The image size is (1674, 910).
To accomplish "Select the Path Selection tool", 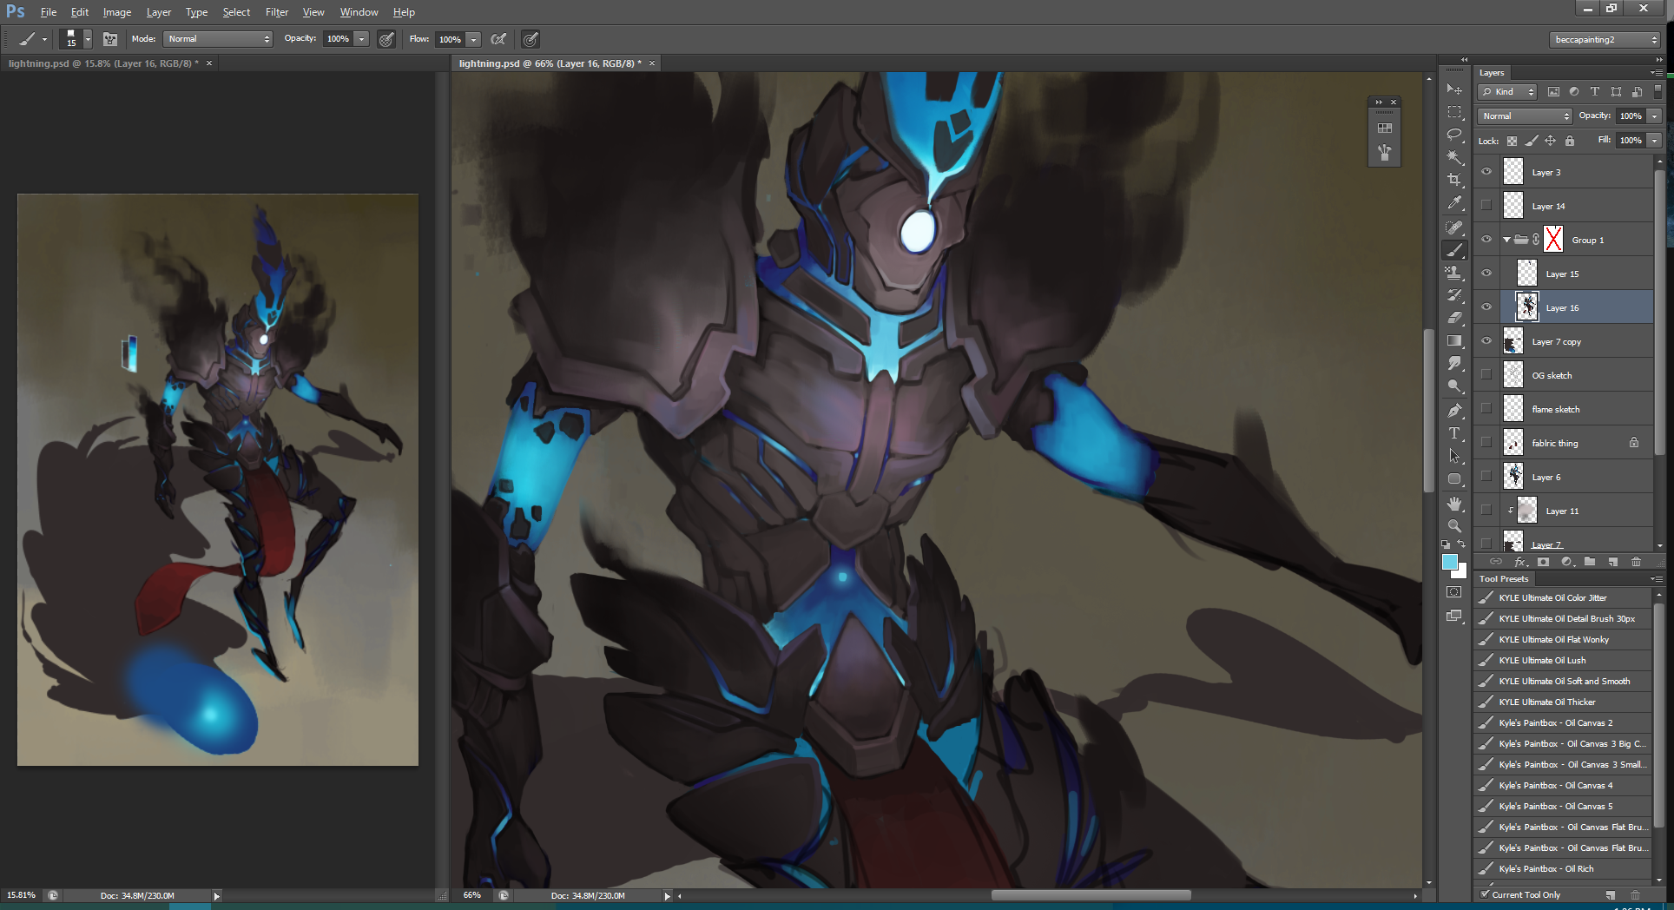I will point(1454,455).
